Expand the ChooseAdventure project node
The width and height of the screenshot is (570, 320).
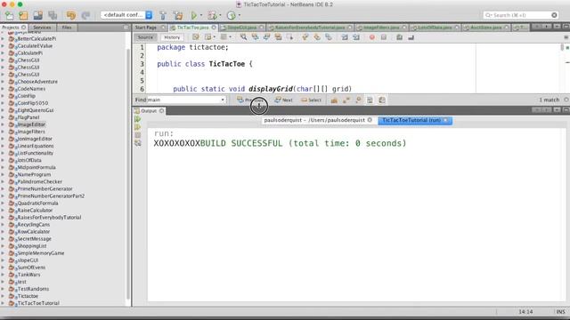pos(3,82)
